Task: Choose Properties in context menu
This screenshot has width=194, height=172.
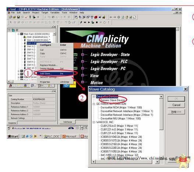Action: tap(55, 82)
